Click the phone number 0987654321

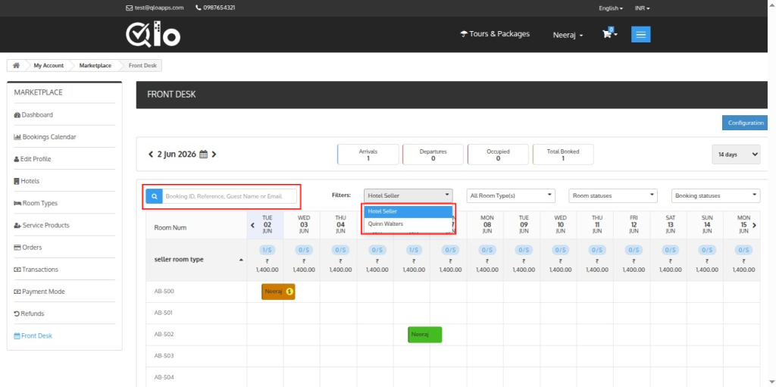click(219, 8)
